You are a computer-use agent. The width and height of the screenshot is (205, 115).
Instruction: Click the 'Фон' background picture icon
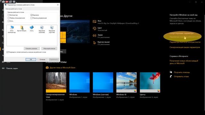[x=94, y=21]
